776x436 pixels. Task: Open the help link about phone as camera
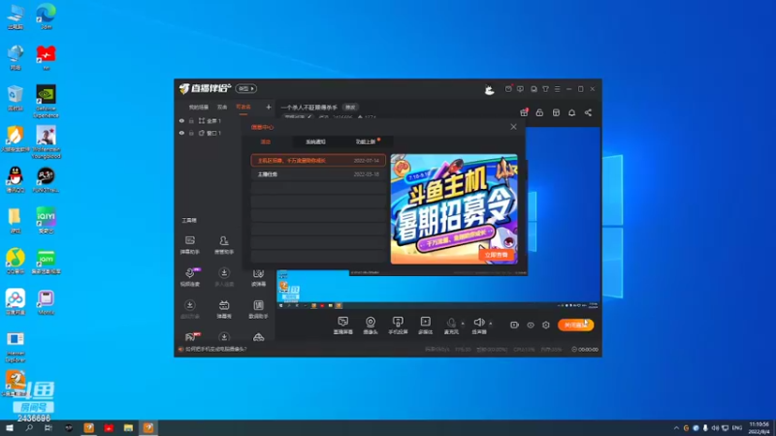pyautogui.click(x=215, y=349)
